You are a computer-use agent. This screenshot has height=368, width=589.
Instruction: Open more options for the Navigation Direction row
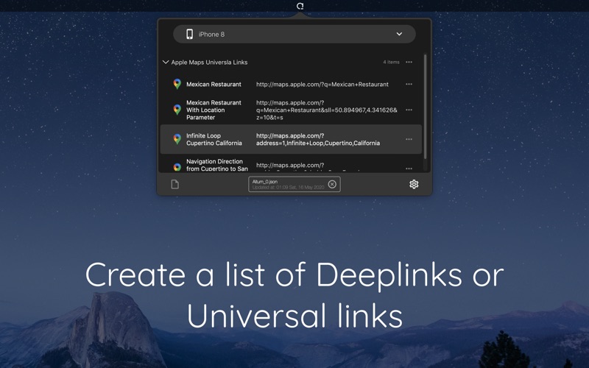[409, 169]
